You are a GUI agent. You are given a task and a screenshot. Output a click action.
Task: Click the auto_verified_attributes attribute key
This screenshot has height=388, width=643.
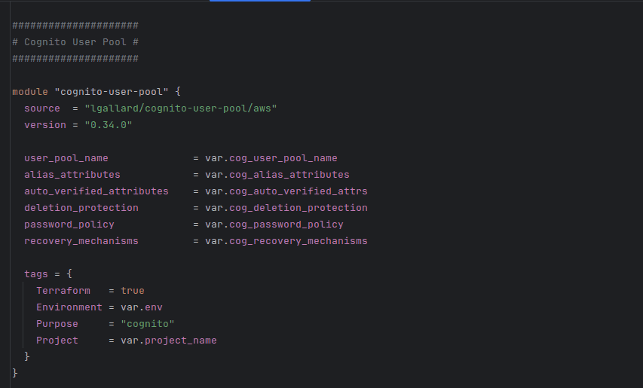pyautogui.click(x=96, y=191)
